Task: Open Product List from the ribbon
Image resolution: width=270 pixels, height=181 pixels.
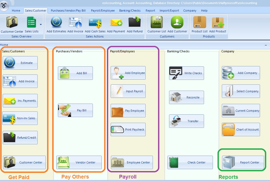Action: (199, 23)
